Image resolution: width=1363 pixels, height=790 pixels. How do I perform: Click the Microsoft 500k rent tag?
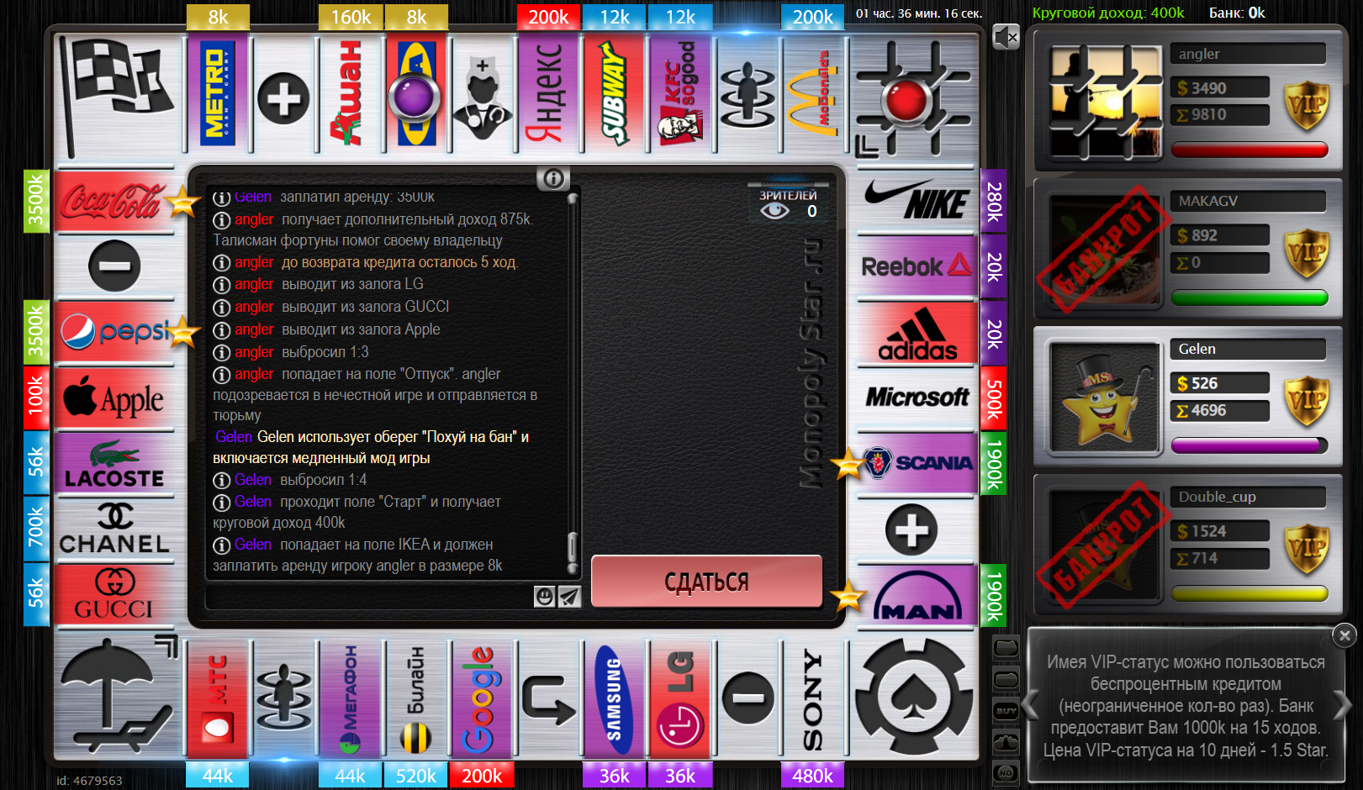(994, 398)
